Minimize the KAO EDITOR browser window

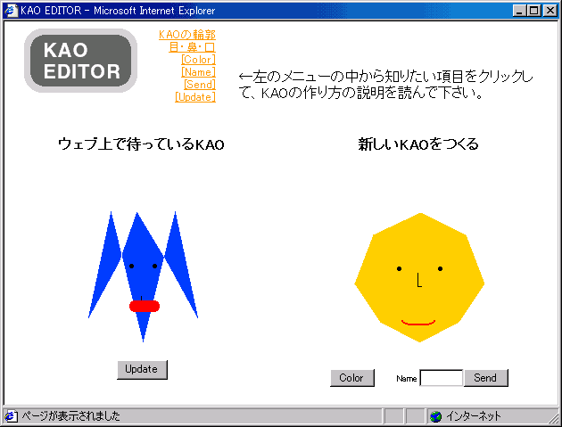(x=521, y=10)
